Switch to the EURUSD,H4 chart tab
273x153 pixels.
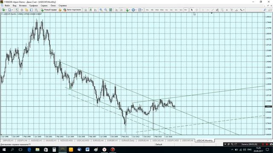tap(98, 141)
